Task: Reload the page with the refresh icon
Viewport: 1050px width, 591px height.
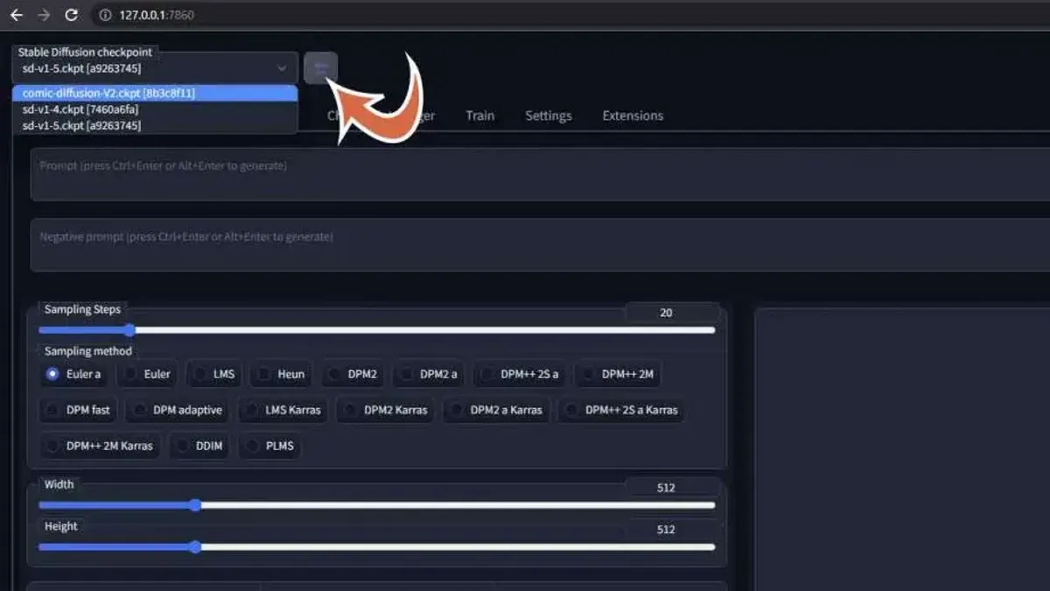Action: [x=72, y=15]
